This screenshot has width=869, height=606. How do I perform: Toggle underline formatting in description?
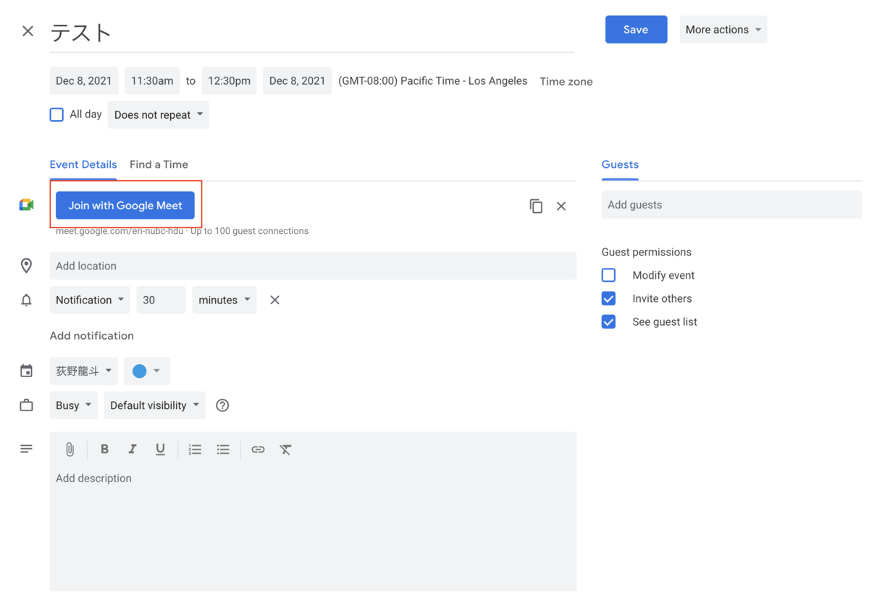point(160,450)
